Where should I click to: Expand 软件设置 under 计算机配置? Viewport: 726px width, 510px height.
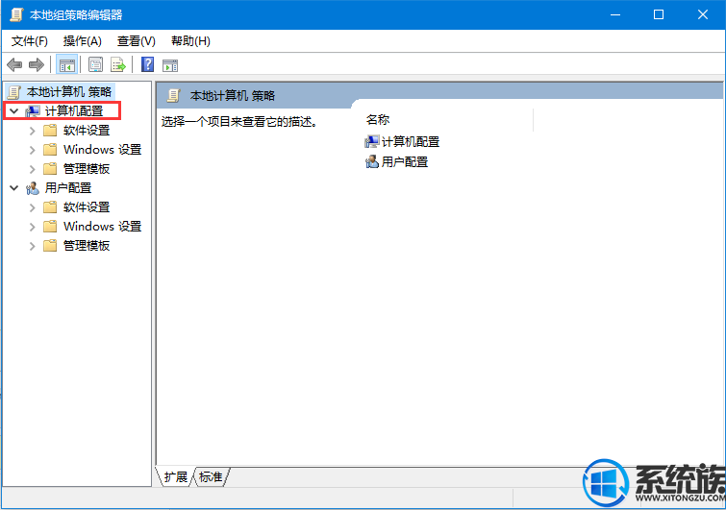click(32, 131)
